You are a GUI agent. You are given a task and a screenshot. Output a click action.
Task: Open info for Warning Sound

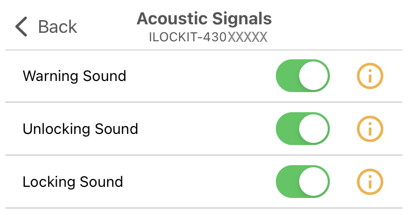pyautogui.click(x=370, y=76)
